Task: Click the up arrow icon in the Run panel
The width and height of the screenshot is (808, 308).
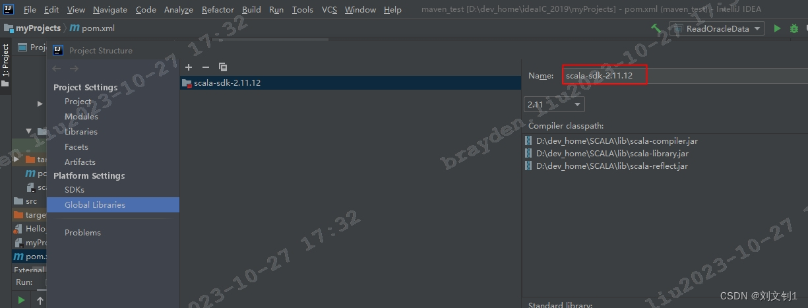Action: 40,301
